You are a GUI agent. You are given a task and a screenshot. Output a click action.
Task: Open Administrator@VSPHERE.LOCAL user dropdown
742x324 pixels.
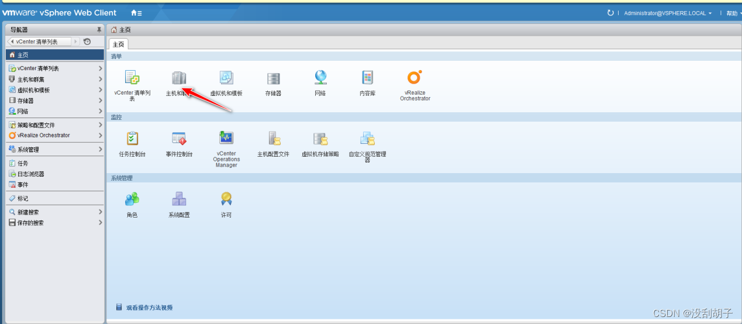click(x=668, y=13)
